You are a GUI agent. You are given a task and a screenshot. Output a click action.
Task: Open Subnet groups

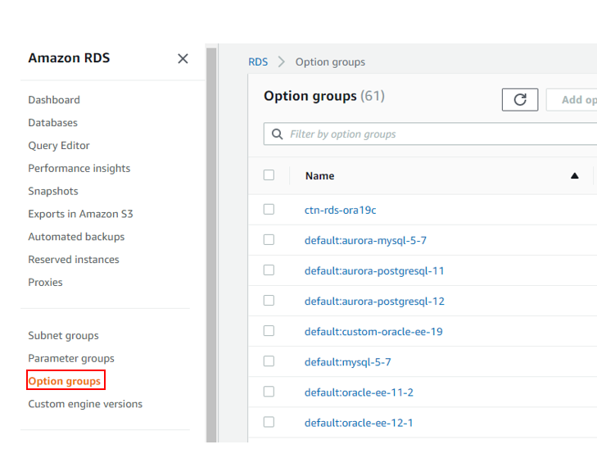[64, 335]
